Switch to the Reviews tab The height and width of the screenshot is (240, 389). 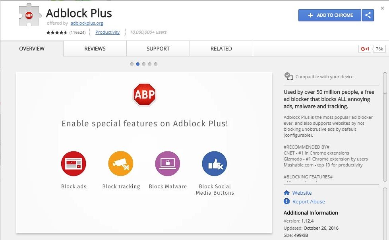[95, 48]
